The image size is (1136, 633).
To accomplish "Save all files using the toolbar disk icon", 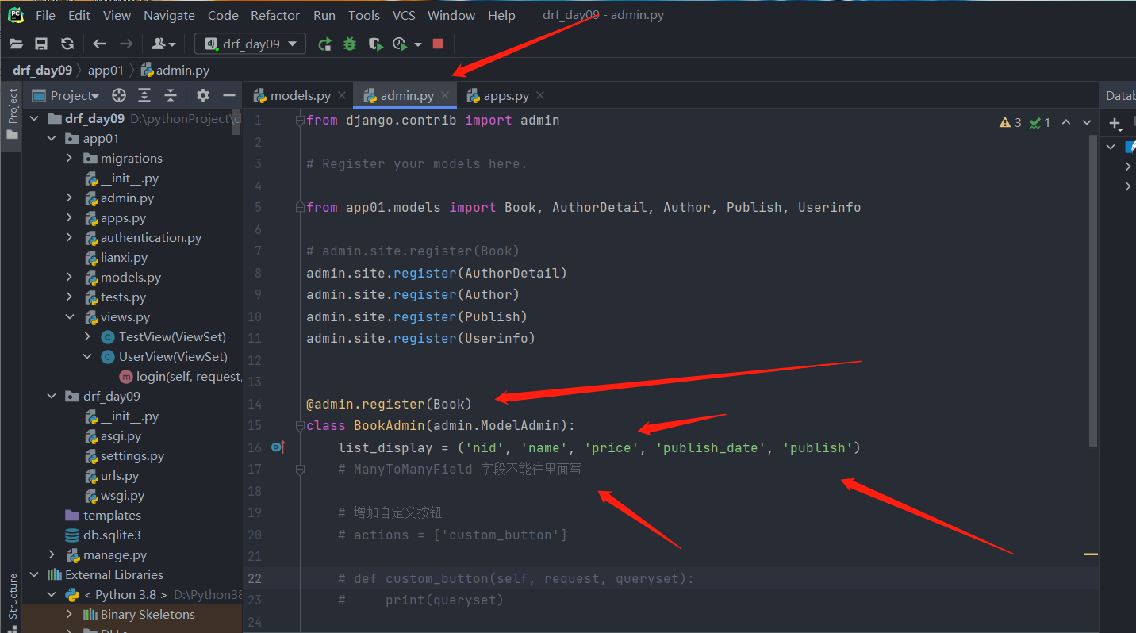I will (x=41, y=44).
